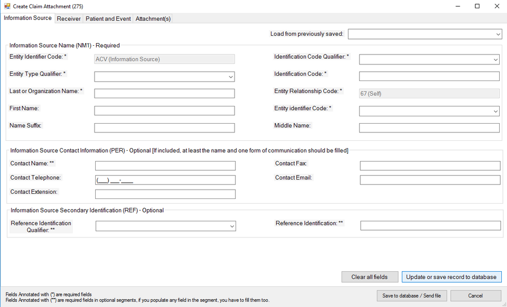Open the Patient and Event tab
Screen dimensions: 507x307
coord(108,18)
